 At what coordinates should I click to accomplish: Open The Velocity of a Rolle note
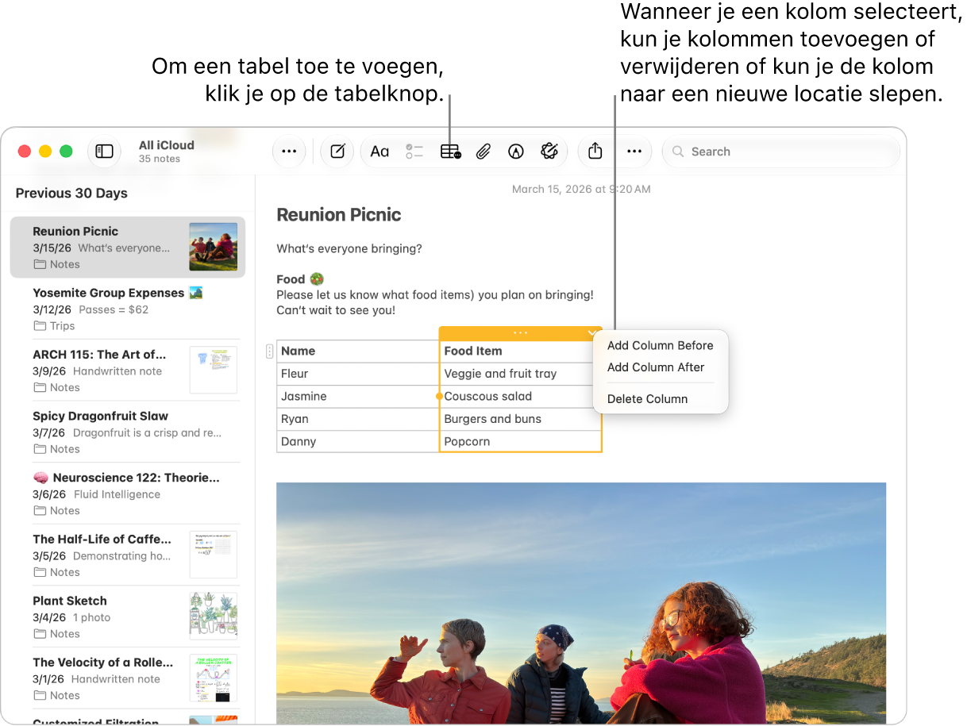(128, 678)
